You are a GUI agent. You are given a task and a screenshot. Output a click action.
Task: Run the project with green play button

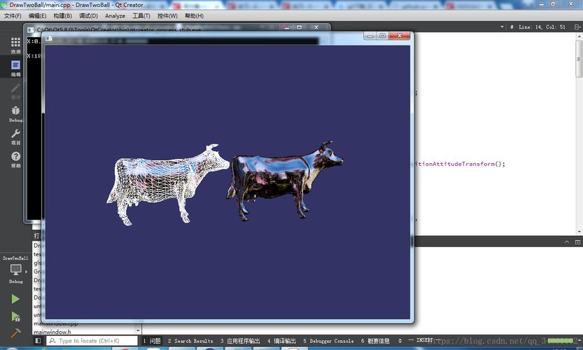15,299
